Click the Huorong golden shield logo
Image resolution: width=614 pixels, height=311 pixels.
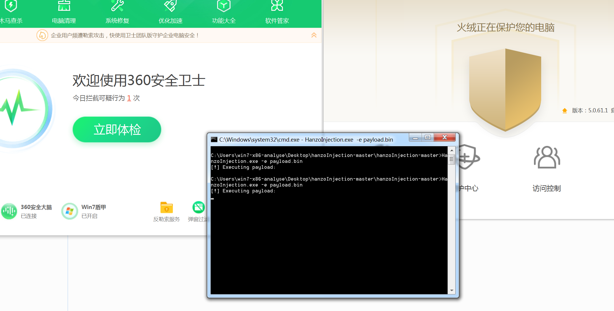(x=505, y=90)
